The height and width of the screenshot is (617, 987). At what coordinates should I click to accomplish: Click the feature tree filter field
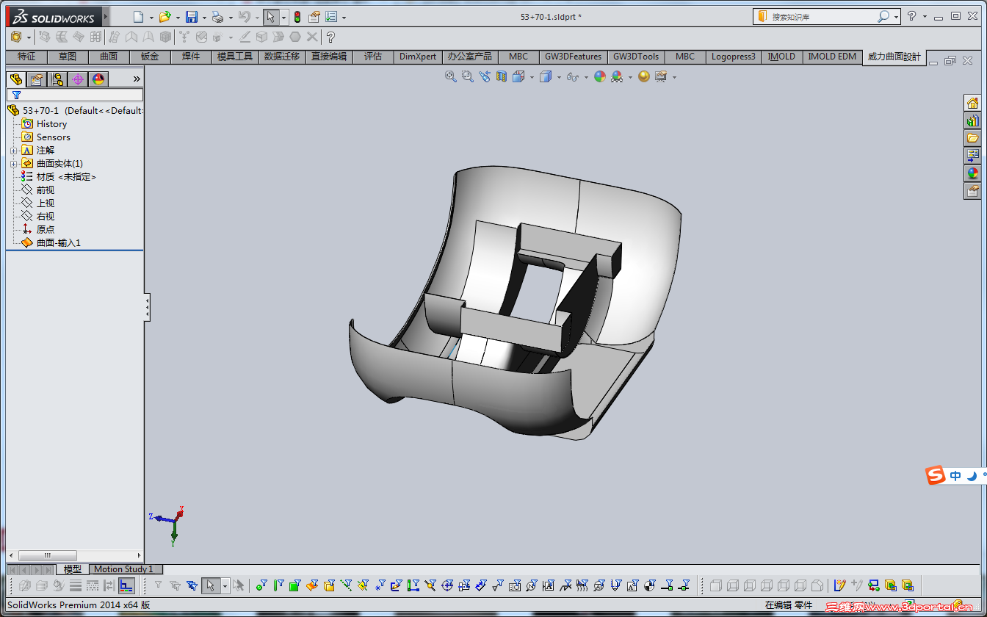pyautogui.click(x=75, y=95)
